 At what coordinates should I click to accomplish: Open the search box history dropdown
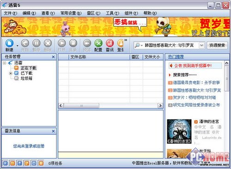201,45
